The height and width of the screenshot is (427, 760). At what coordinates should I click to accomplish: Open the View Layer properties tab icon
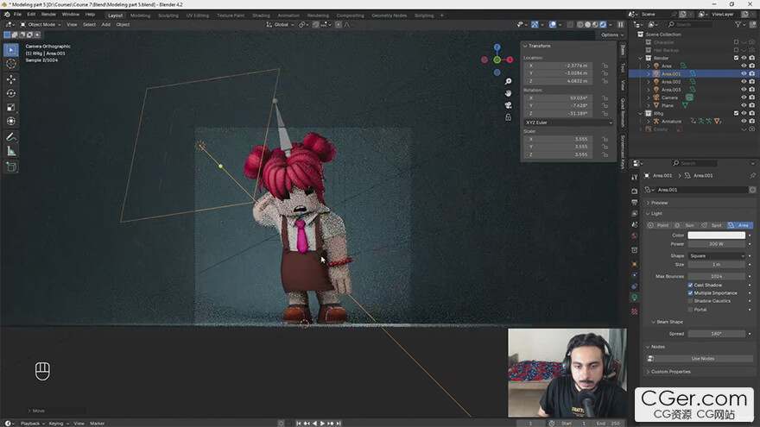(635, 214)
